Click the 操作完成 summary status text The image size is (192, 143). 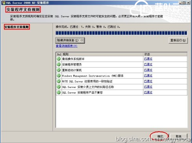tap(88, 27)
